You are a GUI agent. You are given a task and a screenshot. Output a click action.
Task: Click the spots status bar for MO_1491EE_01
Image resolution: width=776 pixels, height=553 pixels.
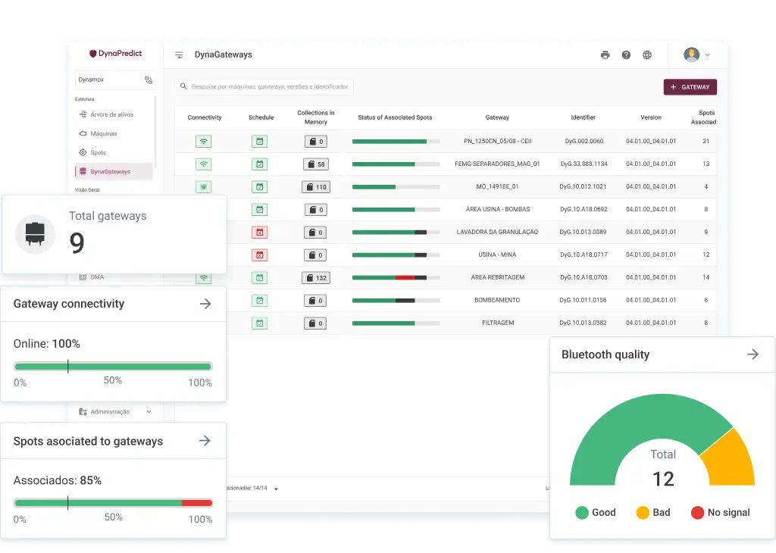coord(396,187)
